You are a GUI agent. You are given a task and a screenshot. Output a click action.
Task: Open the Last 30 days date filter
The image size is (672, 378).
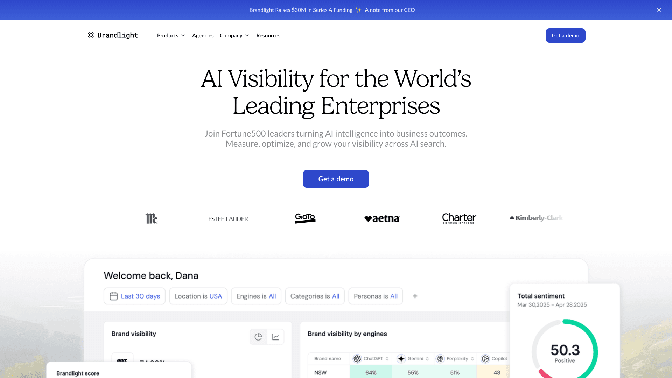tap(134, 296)
